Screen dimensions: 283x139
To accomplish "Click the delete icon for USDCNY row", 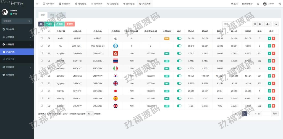I will (x=273, y=106).
